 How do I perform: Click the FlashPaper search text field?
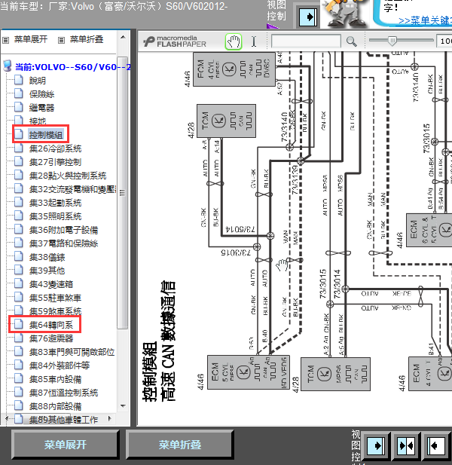coord(306,41)
